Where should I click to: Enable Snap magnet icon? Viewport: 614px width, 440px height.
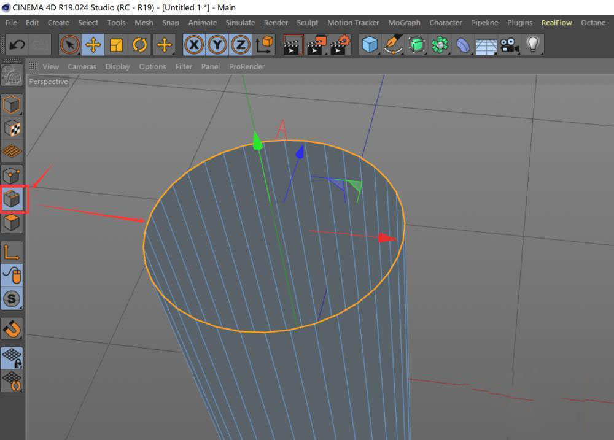tap(11, 329)
